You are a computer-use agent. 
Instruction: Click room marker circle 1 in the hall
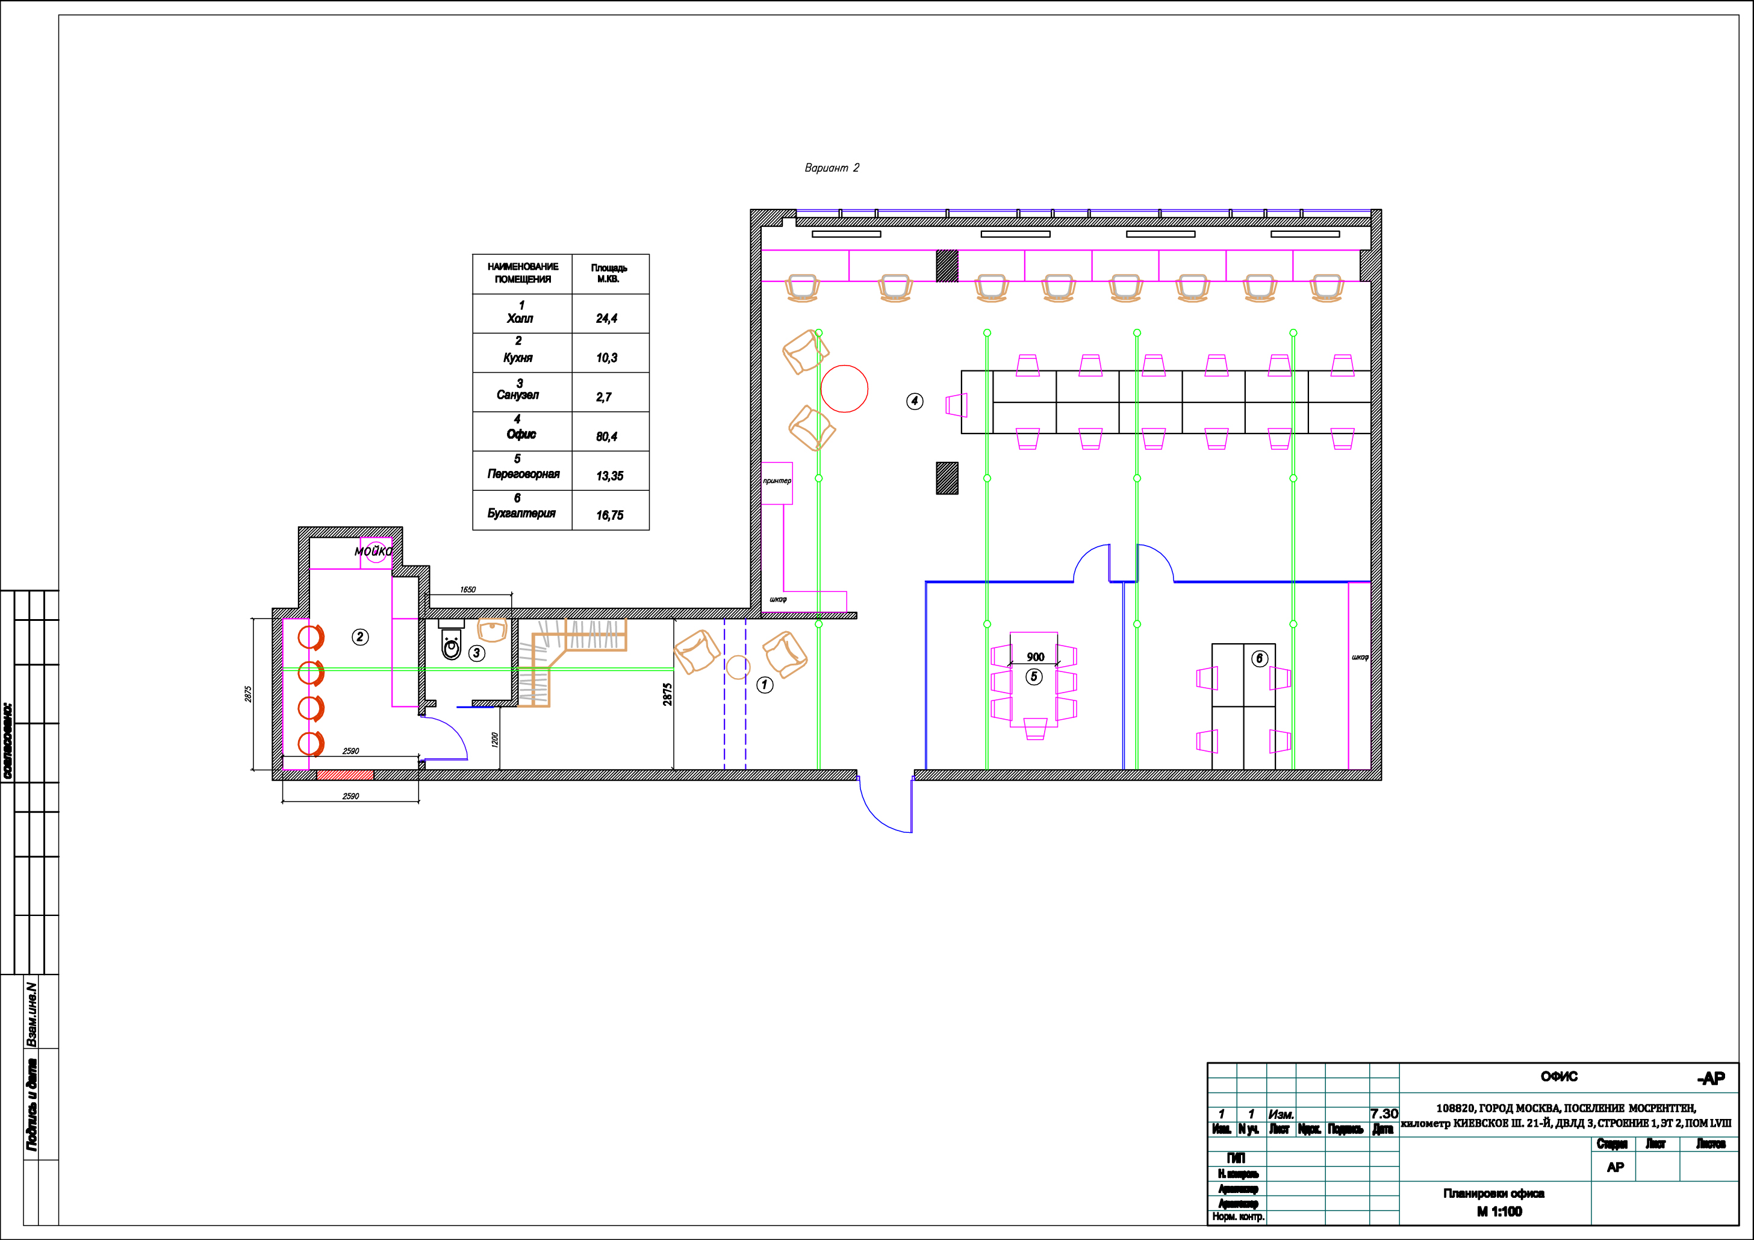pos(765,685)
